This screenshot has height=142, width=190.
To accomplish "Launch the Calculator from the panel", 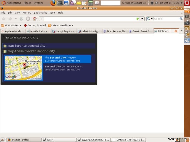I will coord(91,3).
